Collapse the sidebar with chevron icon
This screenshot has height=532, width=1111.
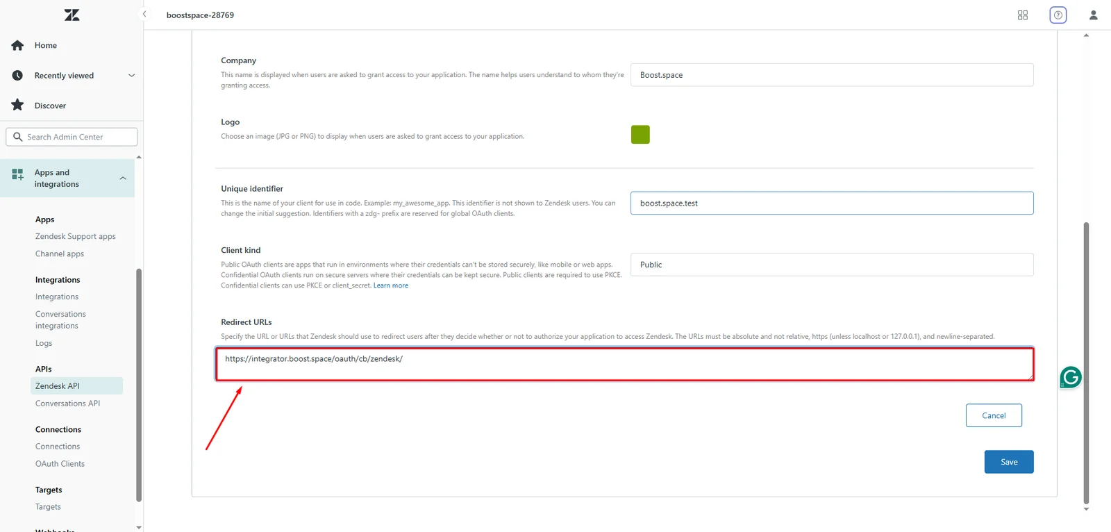pos(144,14)
